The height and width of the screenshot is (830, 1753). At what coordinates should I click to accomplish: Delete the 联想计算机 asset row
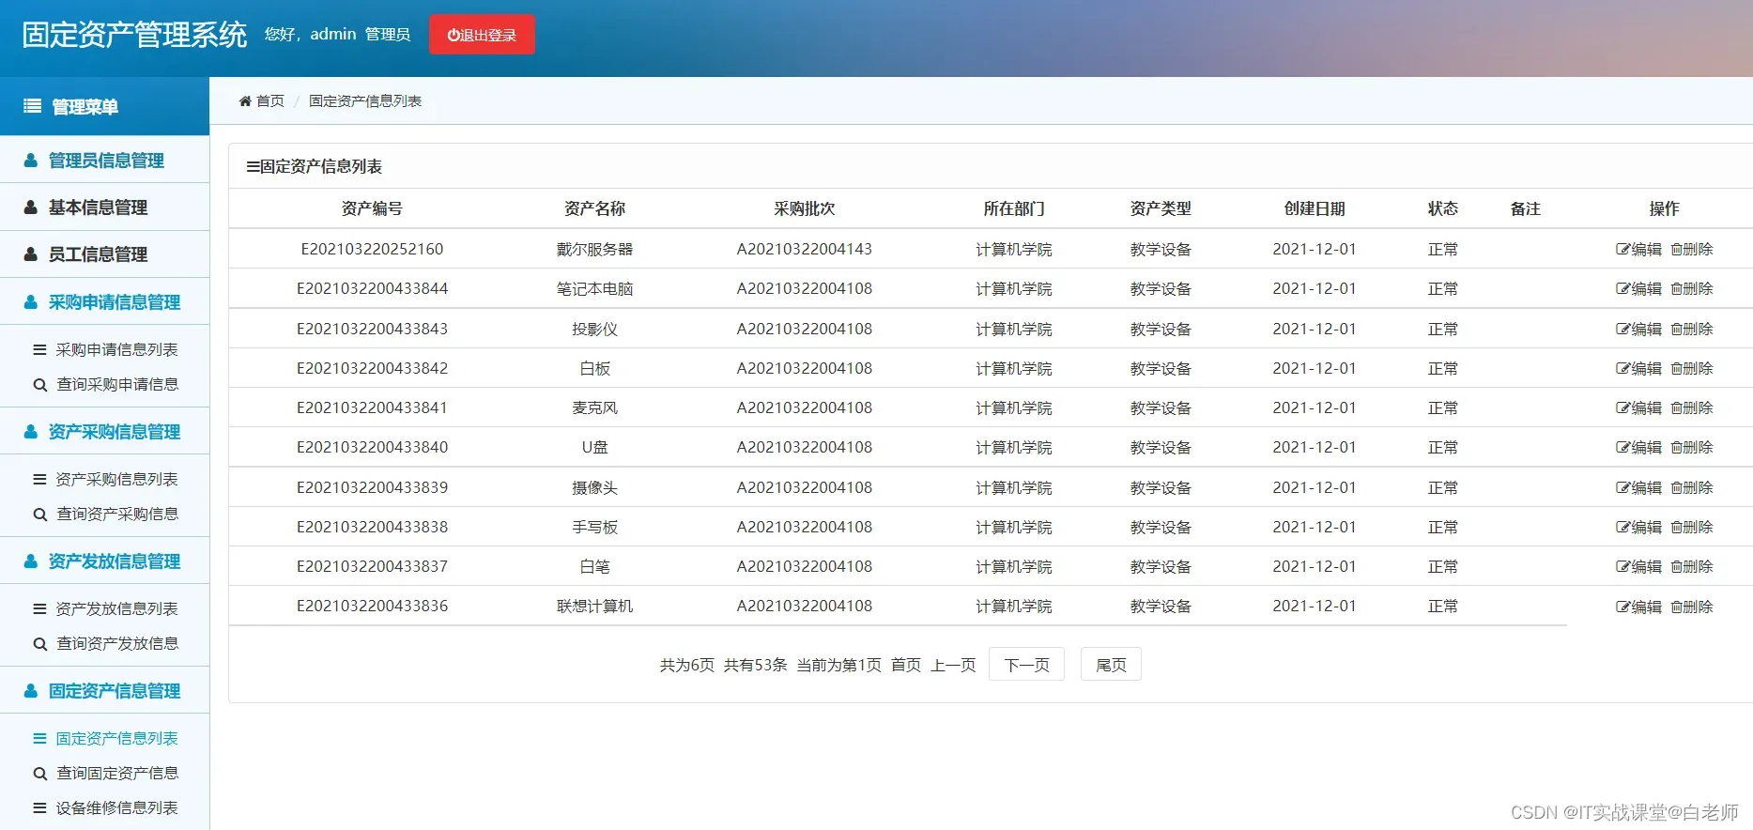1692,607
